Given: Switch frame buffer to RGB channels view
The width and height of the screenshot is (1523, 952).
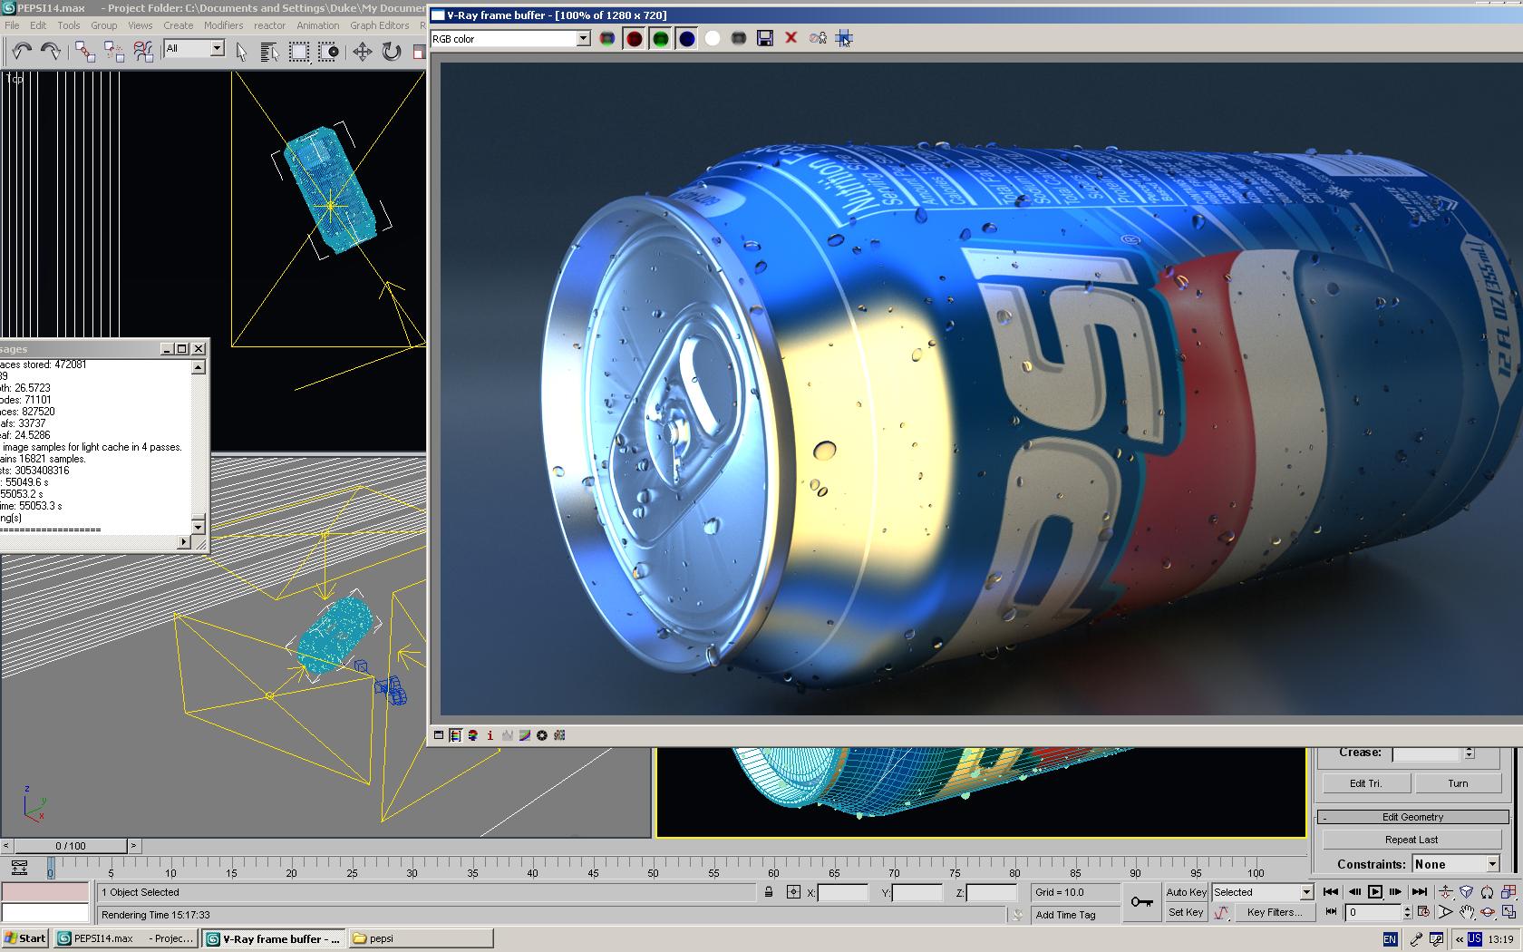Looking at the screenshot, I should (607, 38).
